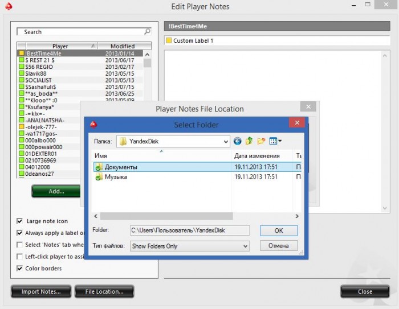The image size is (399, 309).
Task: Select player 04012008
Action: (x=50, y=167)
